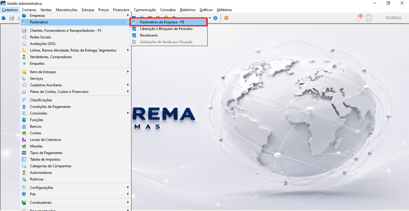Select Parâmetros da Empresa - F9
This screenshot has height=211, width=409.
click(x=169, y=22)
